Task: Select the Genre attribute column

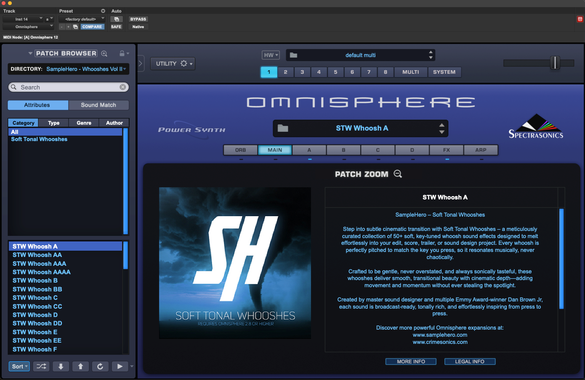Action: [84, 123]
